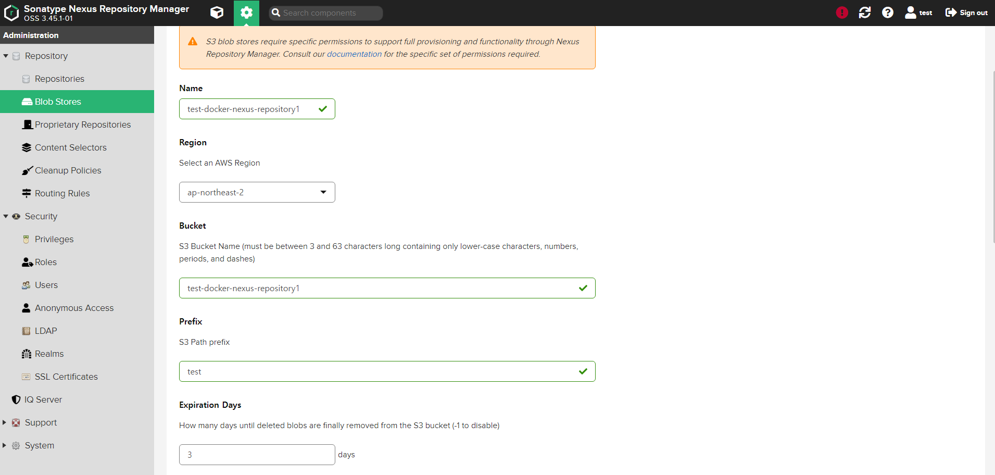Click the search magnifier icon

pos(276,12)
